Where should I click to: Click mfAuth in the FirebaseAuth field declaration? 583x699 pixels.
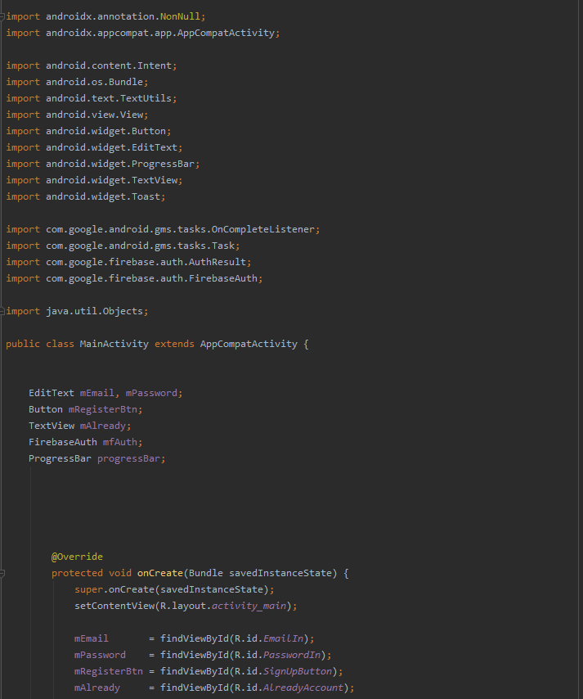tap(120, 442)
